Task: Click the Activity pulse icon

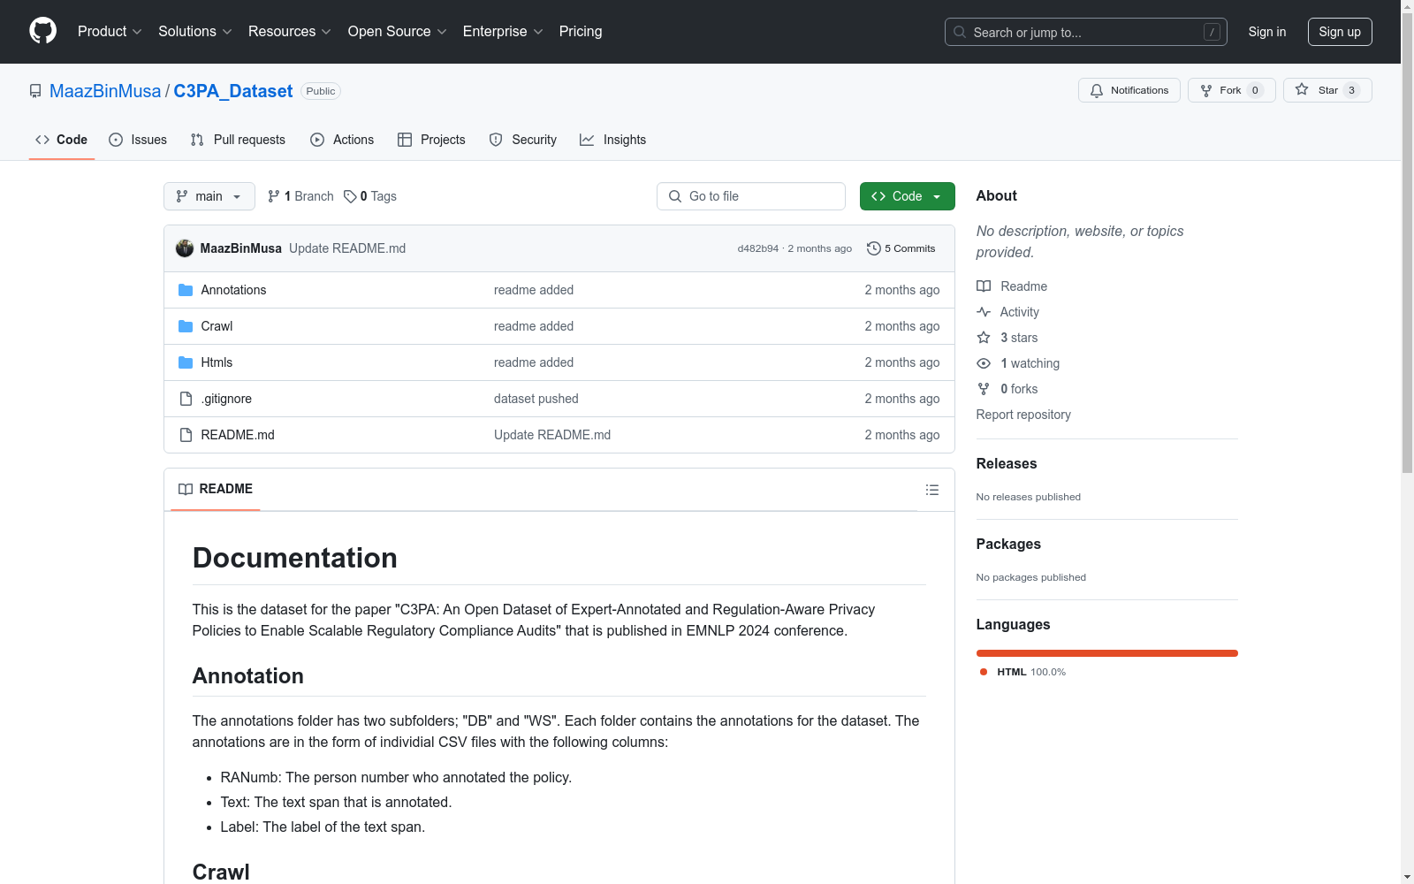Action: [x=984, y=312]
